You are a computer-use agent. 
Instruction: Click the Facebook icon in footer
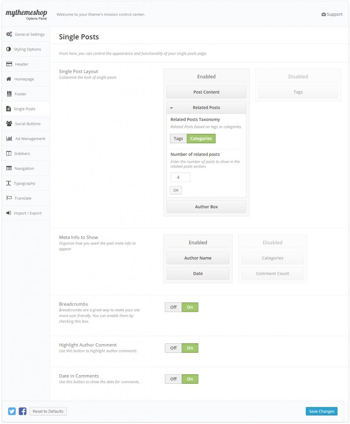[x=22, y=411]
